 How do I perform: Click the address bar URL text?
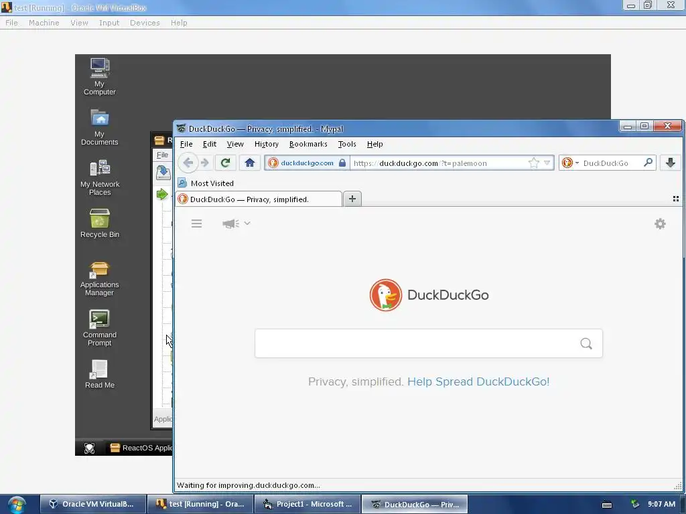[x=420, y=163]
